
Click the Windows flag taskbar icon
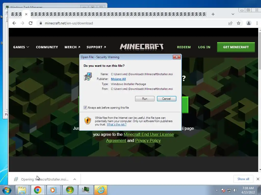70,190
